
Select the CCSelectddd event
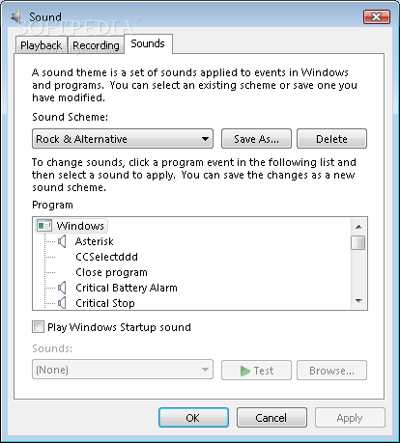coord(106,257)
